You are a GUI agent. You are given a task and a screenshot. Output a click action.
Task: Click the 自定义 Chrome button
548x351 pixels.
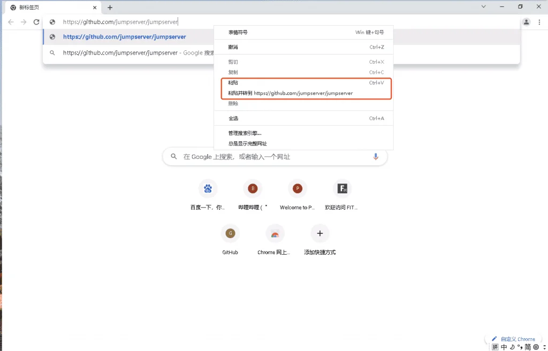click(513, 339)
